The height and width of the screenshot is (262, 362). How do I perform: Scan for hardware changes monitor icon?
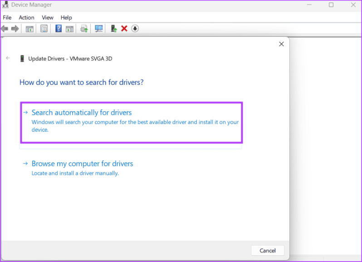pyautogui.click(x=99, y=29)
